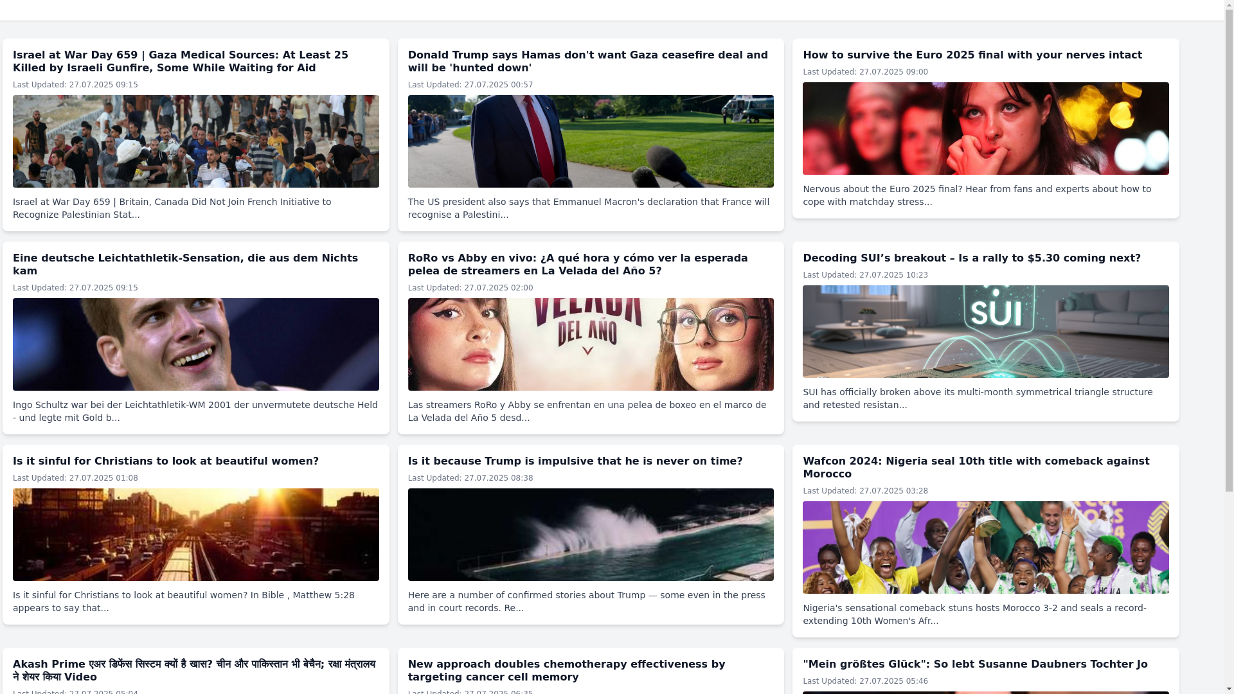Click 'Last Updated: 27.07.2025 01:08' timestamp
1234x694 pixels.
(x=75, y=478)
